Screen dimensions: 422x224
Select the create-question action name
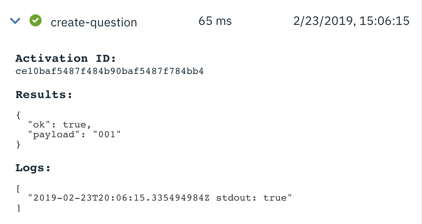(x=94, y=22)
